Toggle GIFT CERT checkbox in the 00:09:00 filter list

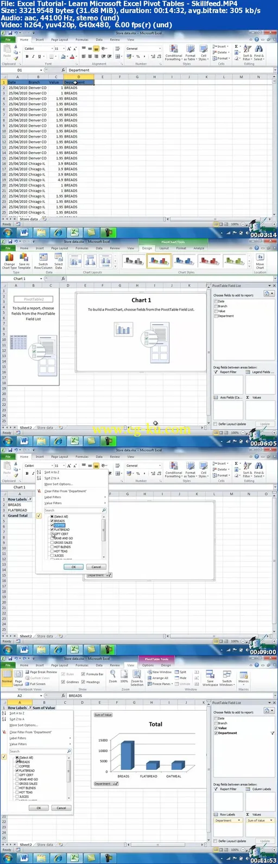[52, 534]
